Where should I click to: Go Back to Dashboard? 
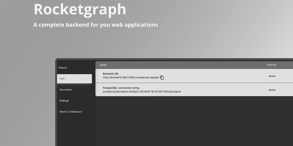pyautogui.click(x=71, y=112)
